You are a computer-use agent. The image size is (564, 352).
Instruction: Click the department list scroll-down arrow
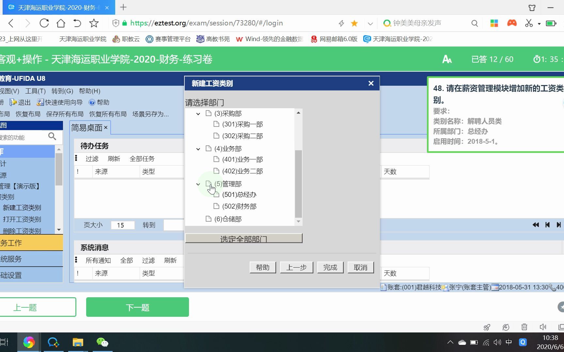[298, 221]
